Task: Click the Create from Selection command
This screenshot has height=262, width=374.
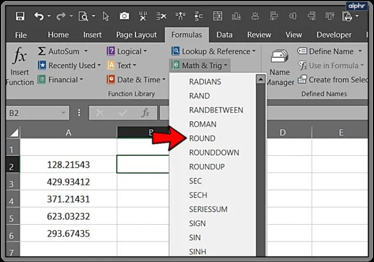Action: pos(333,80)
